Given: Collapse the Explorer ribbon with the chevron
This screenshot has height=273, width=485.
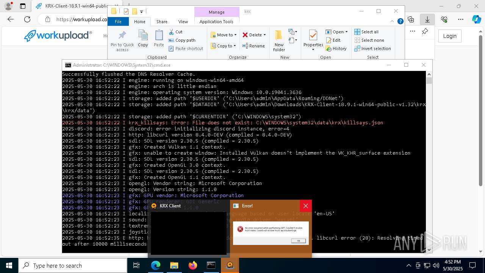Looking at the screenshot, I should coord(393,22).
